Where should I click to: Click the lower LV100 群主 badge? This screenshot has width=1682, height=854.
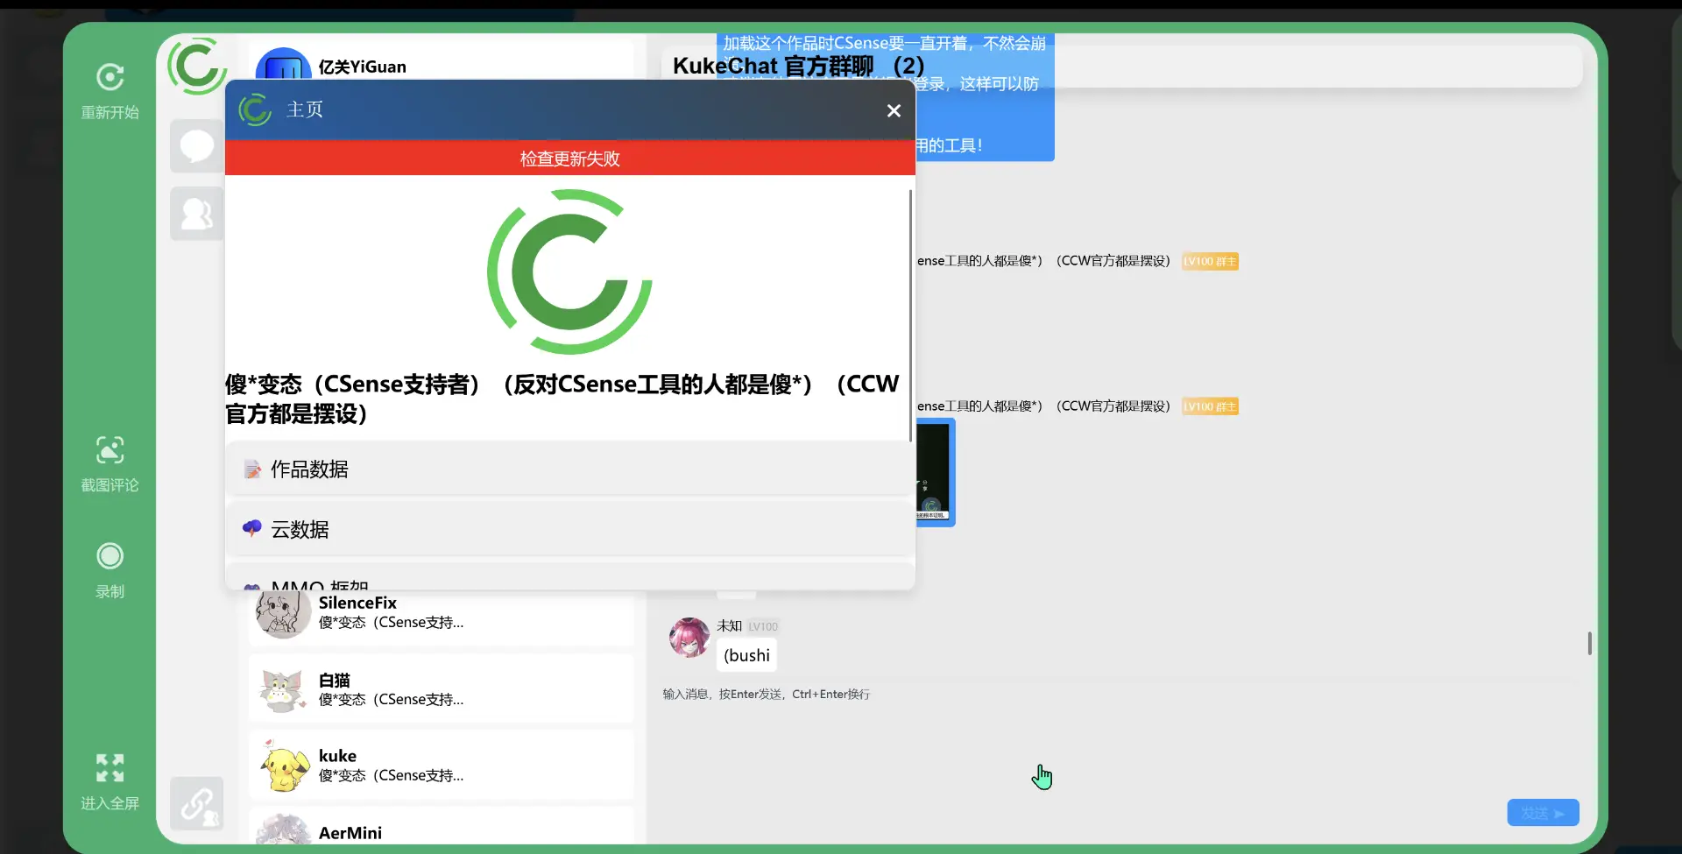click(x=1210, y=406)
